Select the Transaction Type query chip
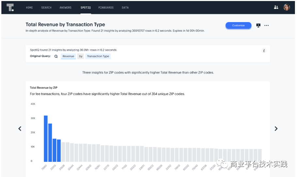 point(98,56)
